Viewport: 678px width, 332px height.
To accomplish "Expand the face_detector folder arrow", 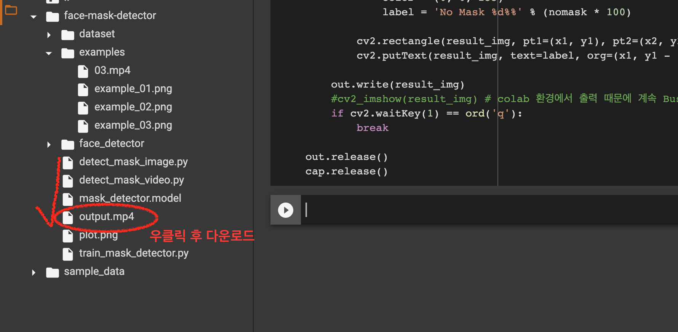I will tap(49, 145).
